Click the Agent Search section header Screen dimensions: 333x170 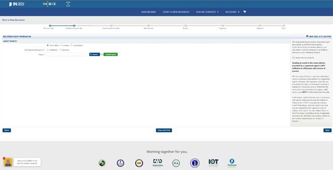(x=10, y=41)
